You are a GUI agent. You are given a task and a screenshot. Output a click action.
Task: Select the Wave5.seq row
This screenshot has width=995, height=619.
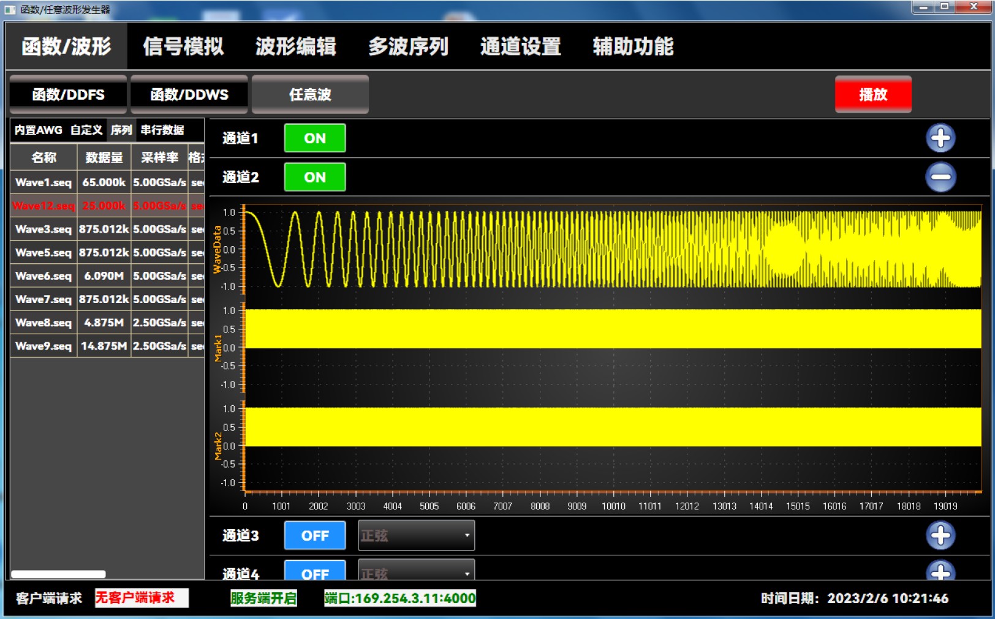click(x=107, y=252)
